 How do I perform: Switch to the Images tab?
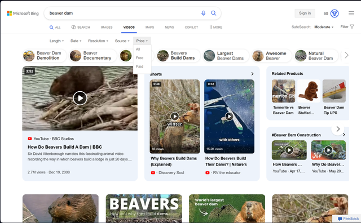pos(107,27)
